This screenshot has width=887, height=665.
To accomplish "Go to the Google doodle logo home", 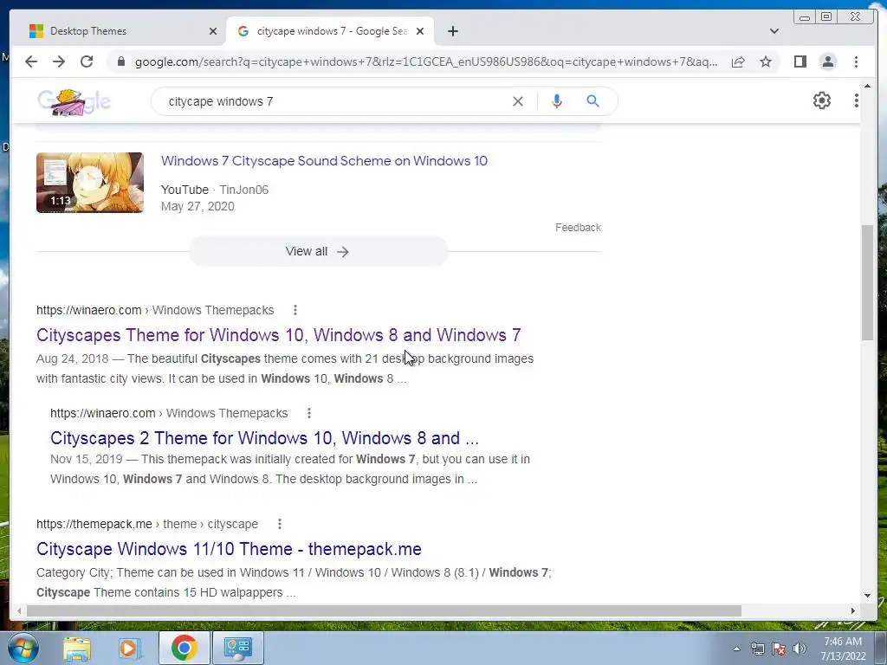I will (74, 102).
